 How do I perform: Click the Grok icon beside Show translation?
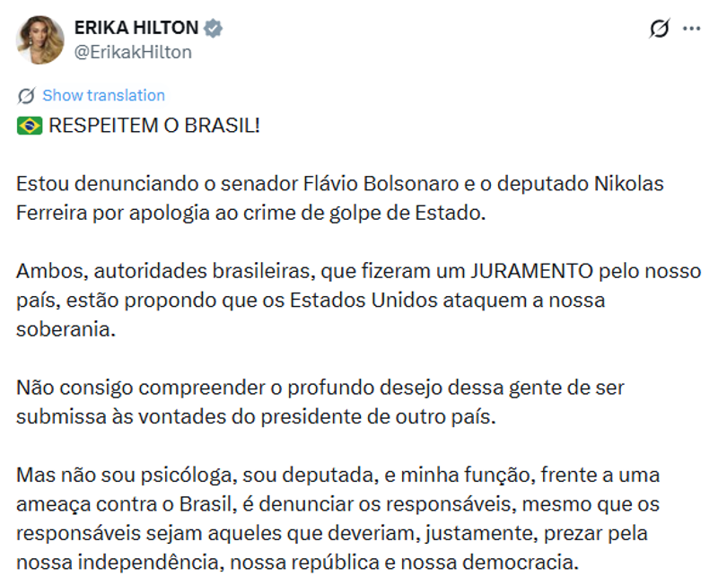click(26, 95)
